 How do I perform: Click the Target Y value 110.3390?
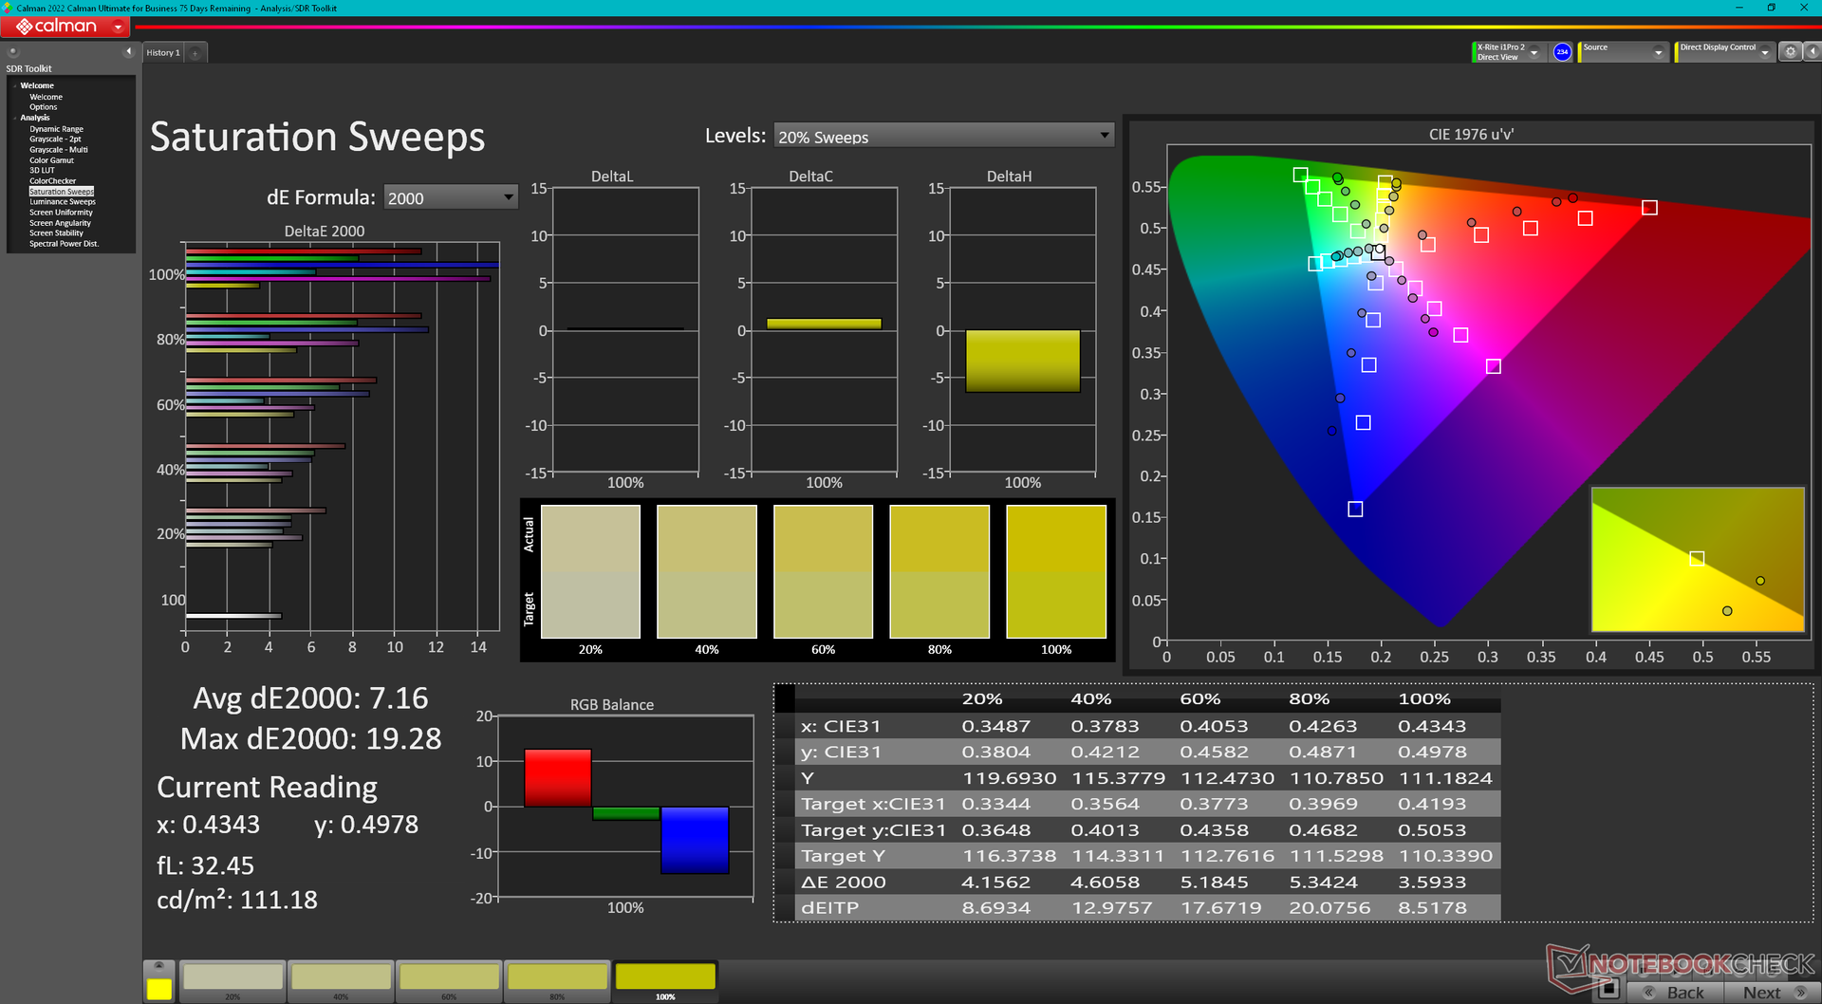[x=1445, y=856]
